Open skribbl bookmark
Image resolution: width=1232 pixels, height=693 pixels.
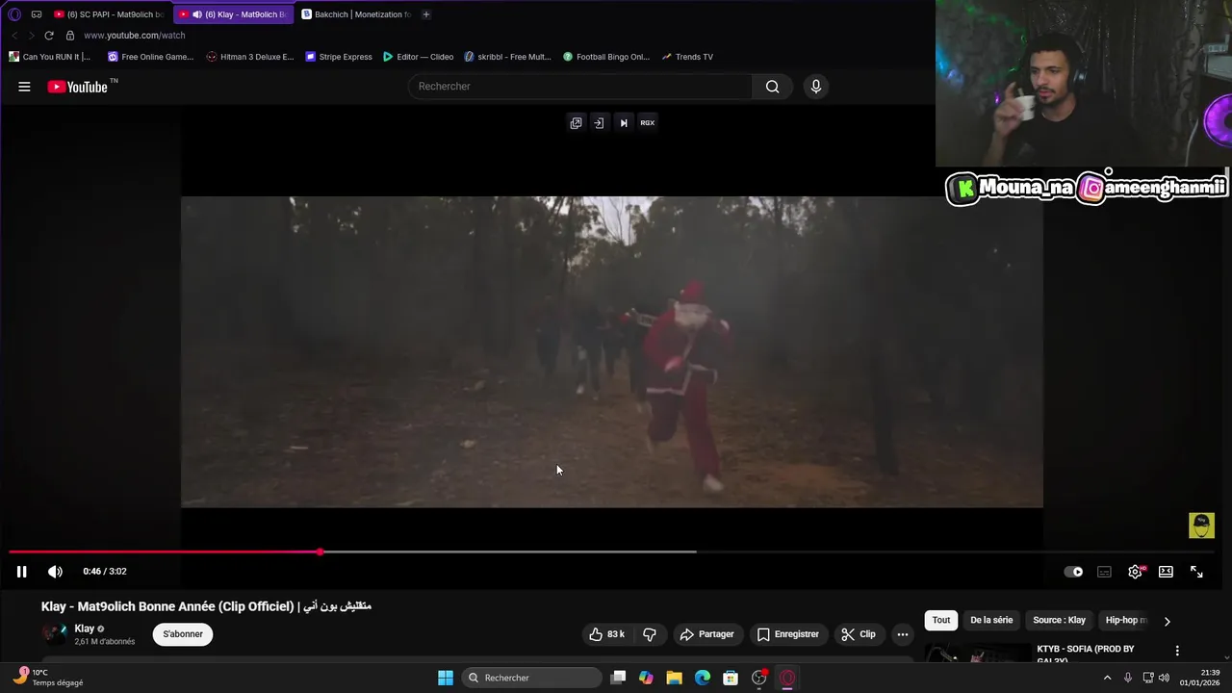507,57
